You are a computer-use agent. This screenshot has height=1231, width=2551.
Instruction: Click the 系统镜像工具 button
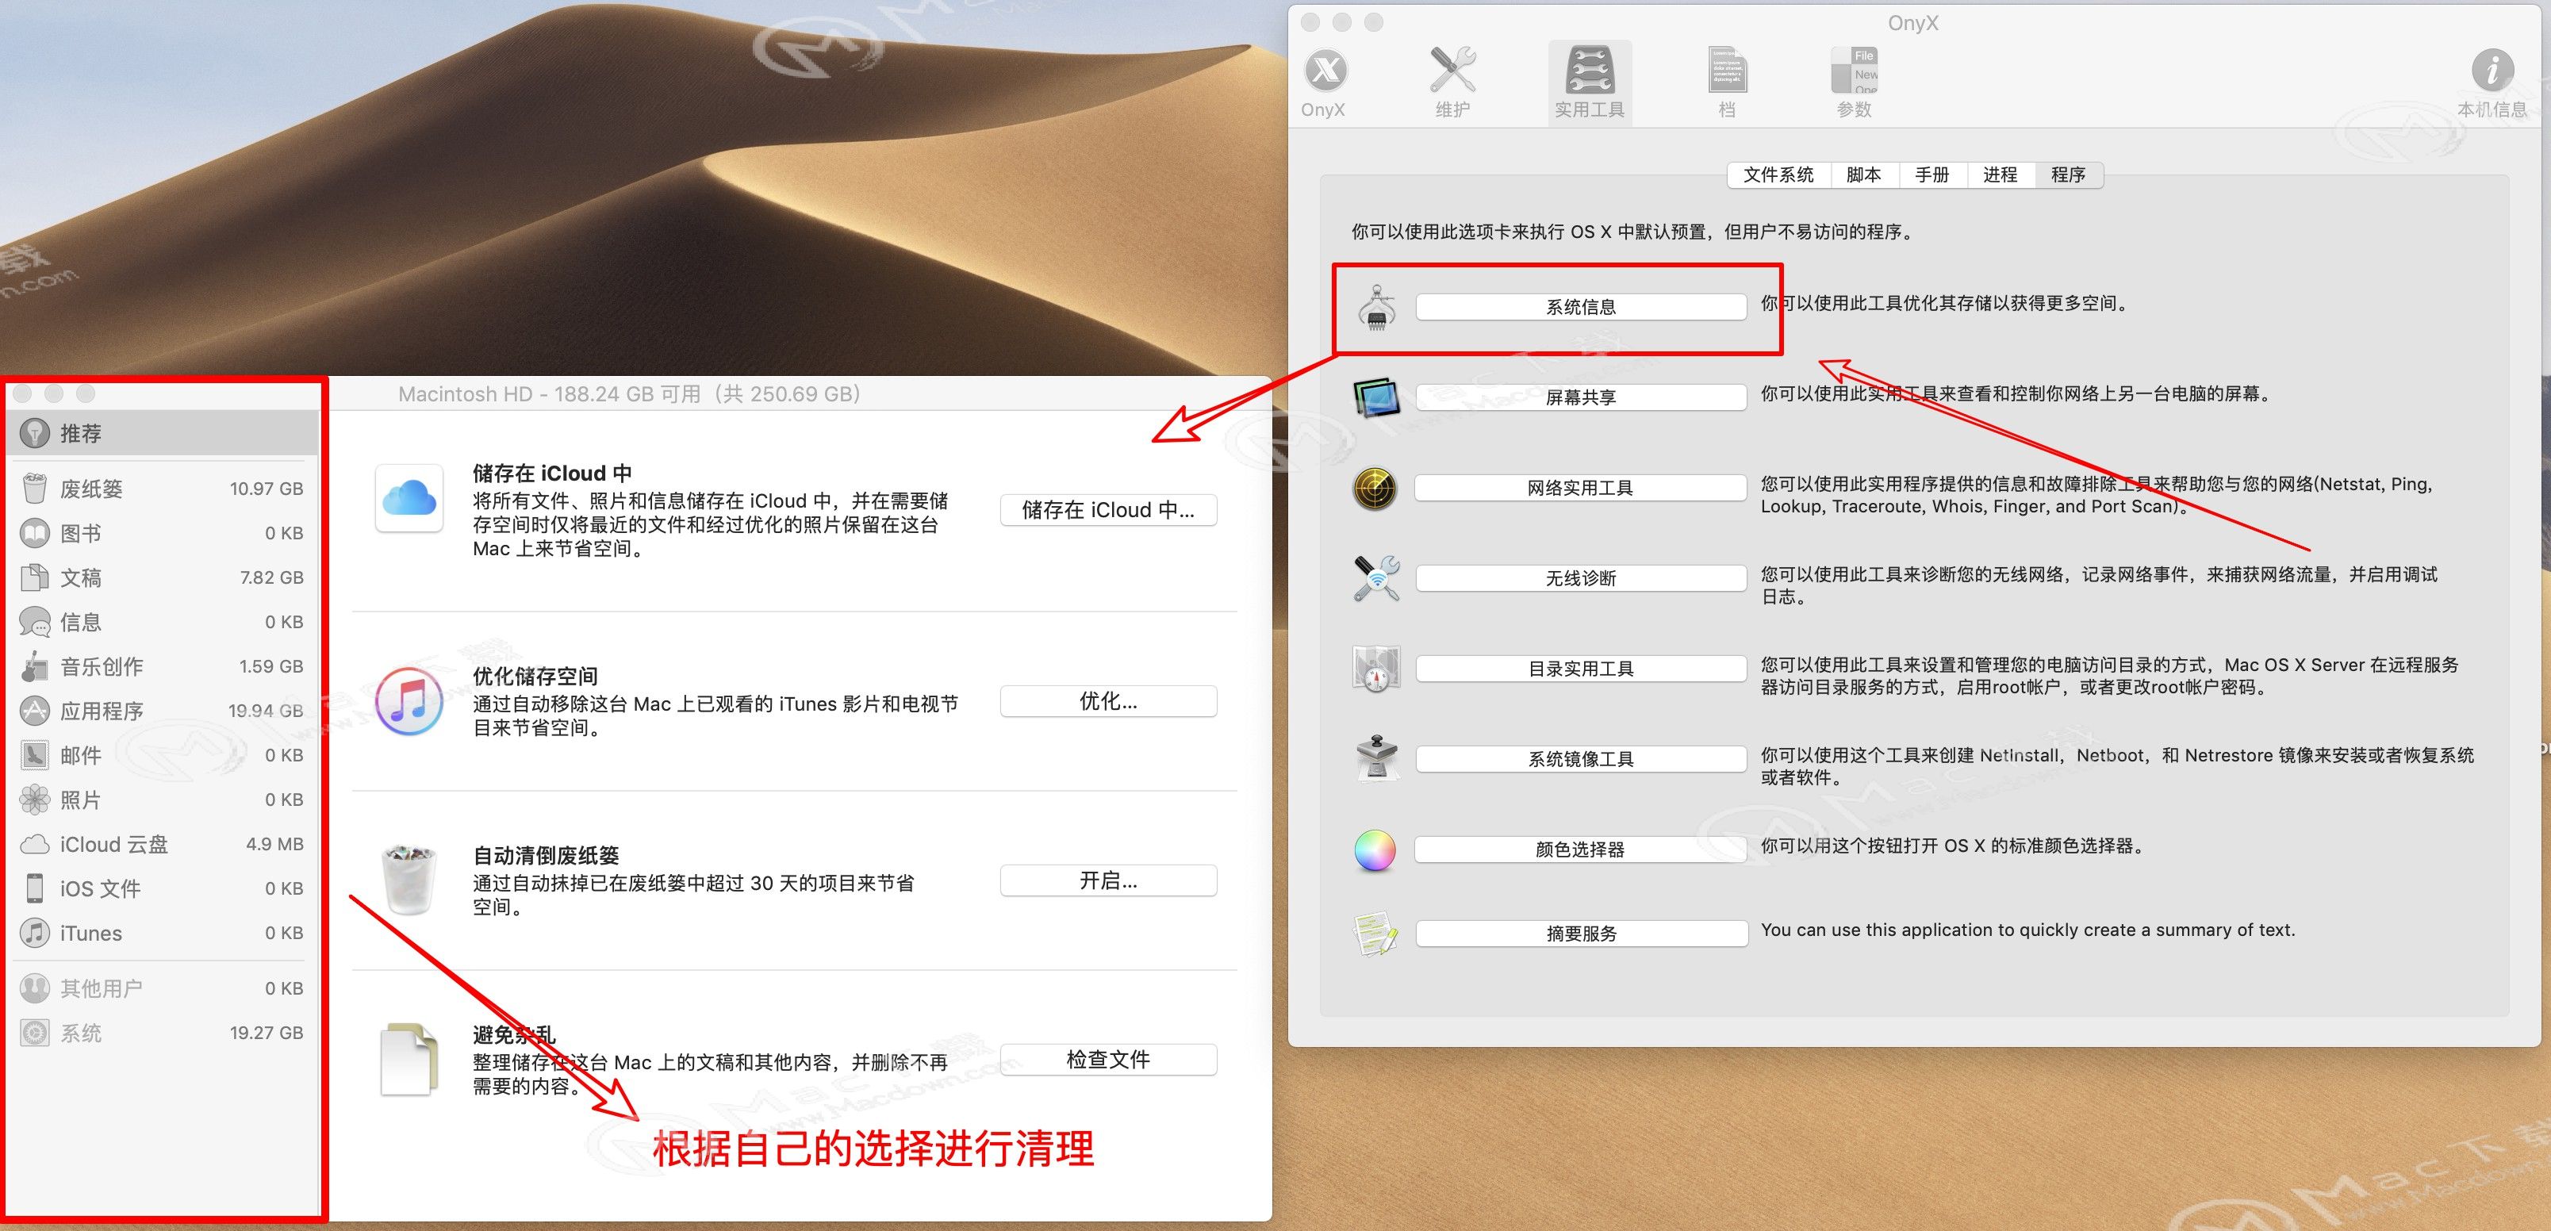coord(1582,758)
